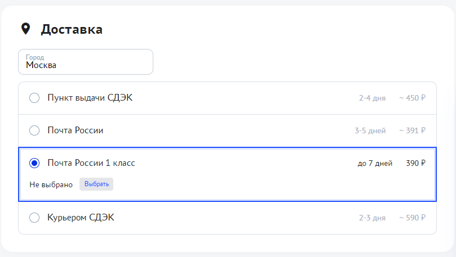Select the Почта России radio button
This screenshot has width=456, height=257.
(x=34, y=130)
